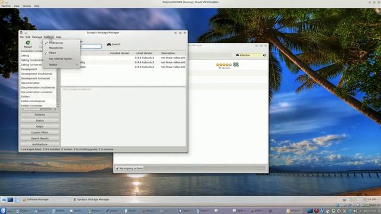Click the Architecture filter button
The width and height of the screenshot is (381, 214).
tap(40, 144)
